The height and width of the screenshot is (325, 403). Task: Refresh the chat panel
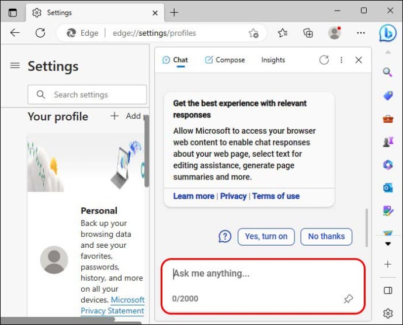(324, 60)
